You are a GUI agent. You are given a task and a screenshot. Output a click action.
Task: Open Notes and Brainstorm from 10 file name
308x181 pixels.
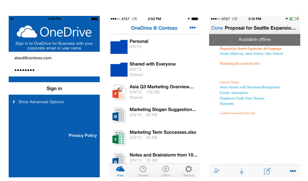164,155
